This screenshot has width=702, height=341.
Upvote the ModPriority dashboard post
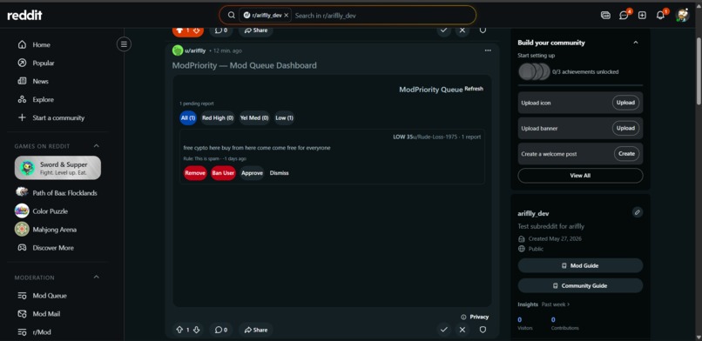[179, 330]
